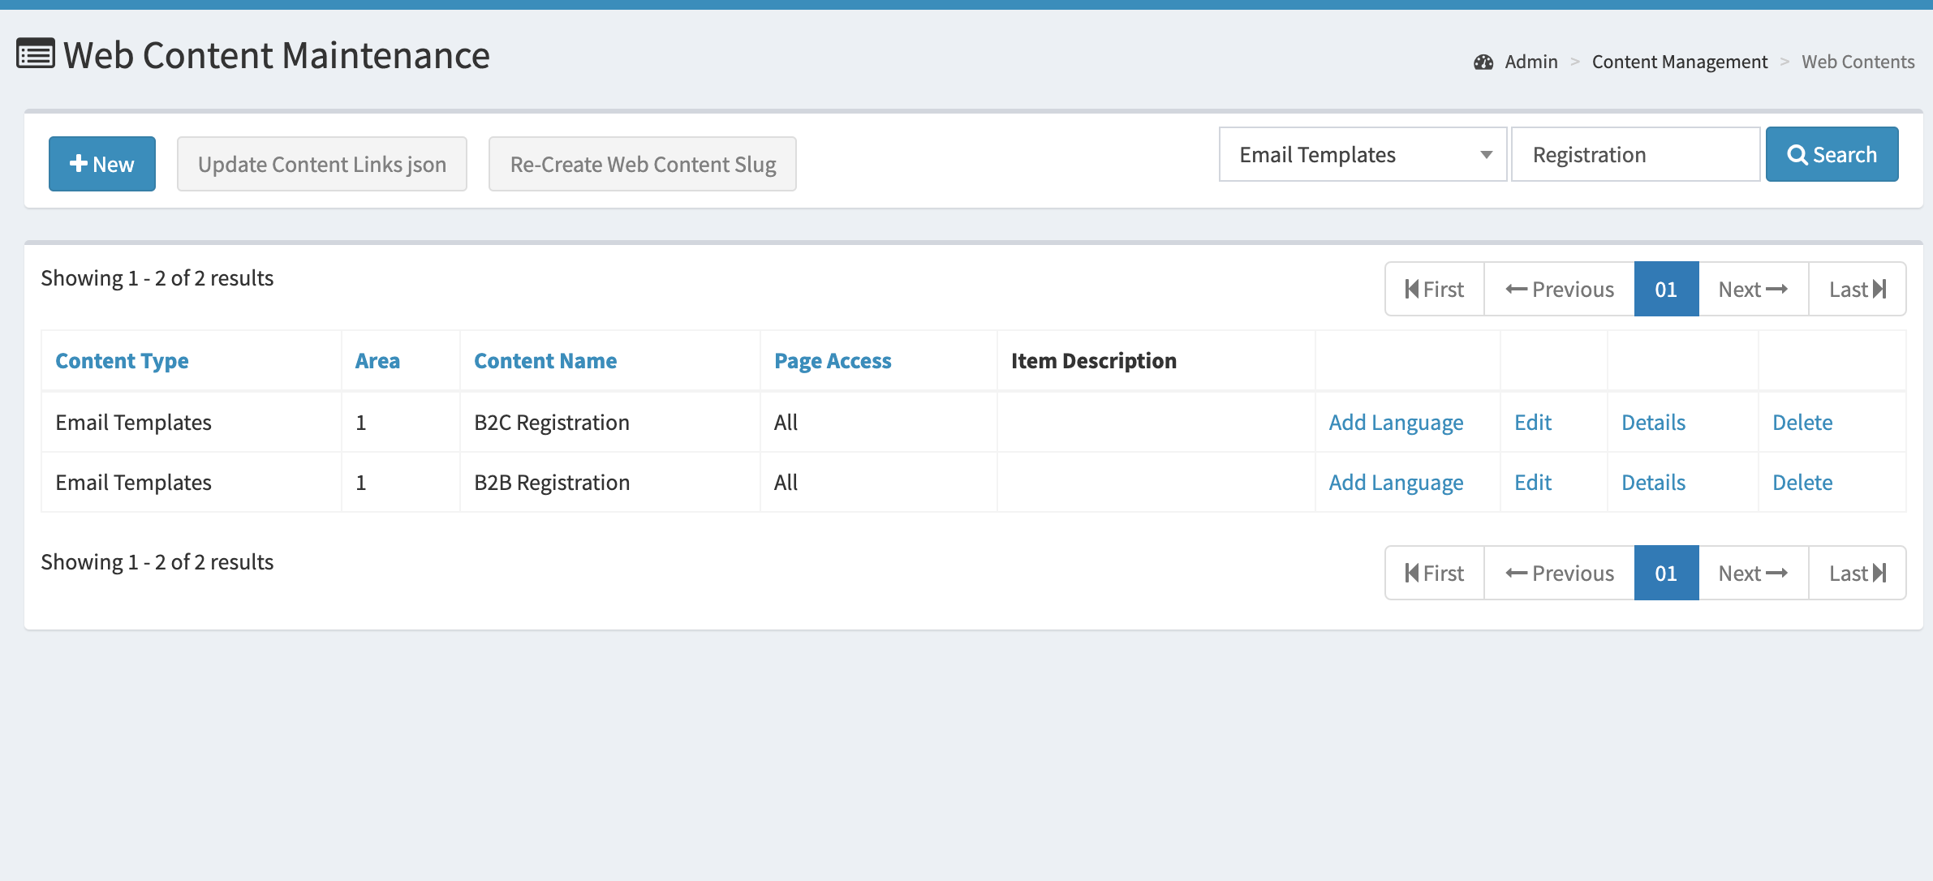Image resolution: width=1933 pixels, height=881 pixels.
Task: Sort by Page Access column header
Action: pos(833,361)
